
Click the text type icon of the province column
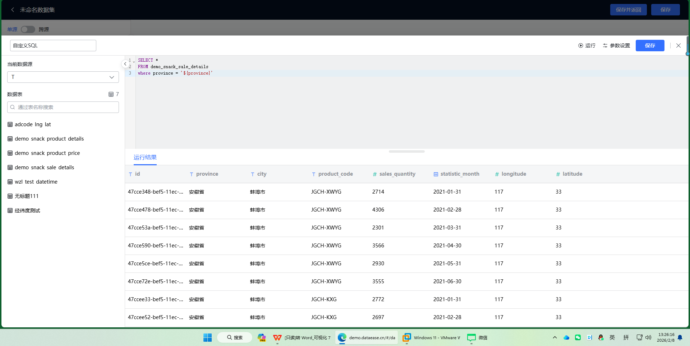click(x=192, y=174)
